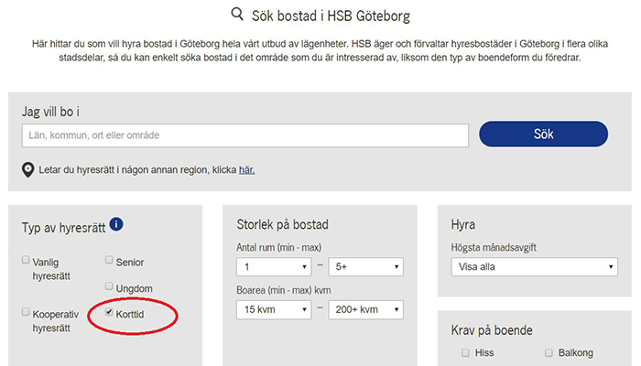
Task: Open the info icon next to Typ av hyresrätt
Action: 116,223
